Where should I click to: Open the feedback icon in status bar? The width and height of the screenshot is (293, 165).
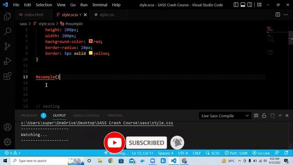[x=277, y=153]
